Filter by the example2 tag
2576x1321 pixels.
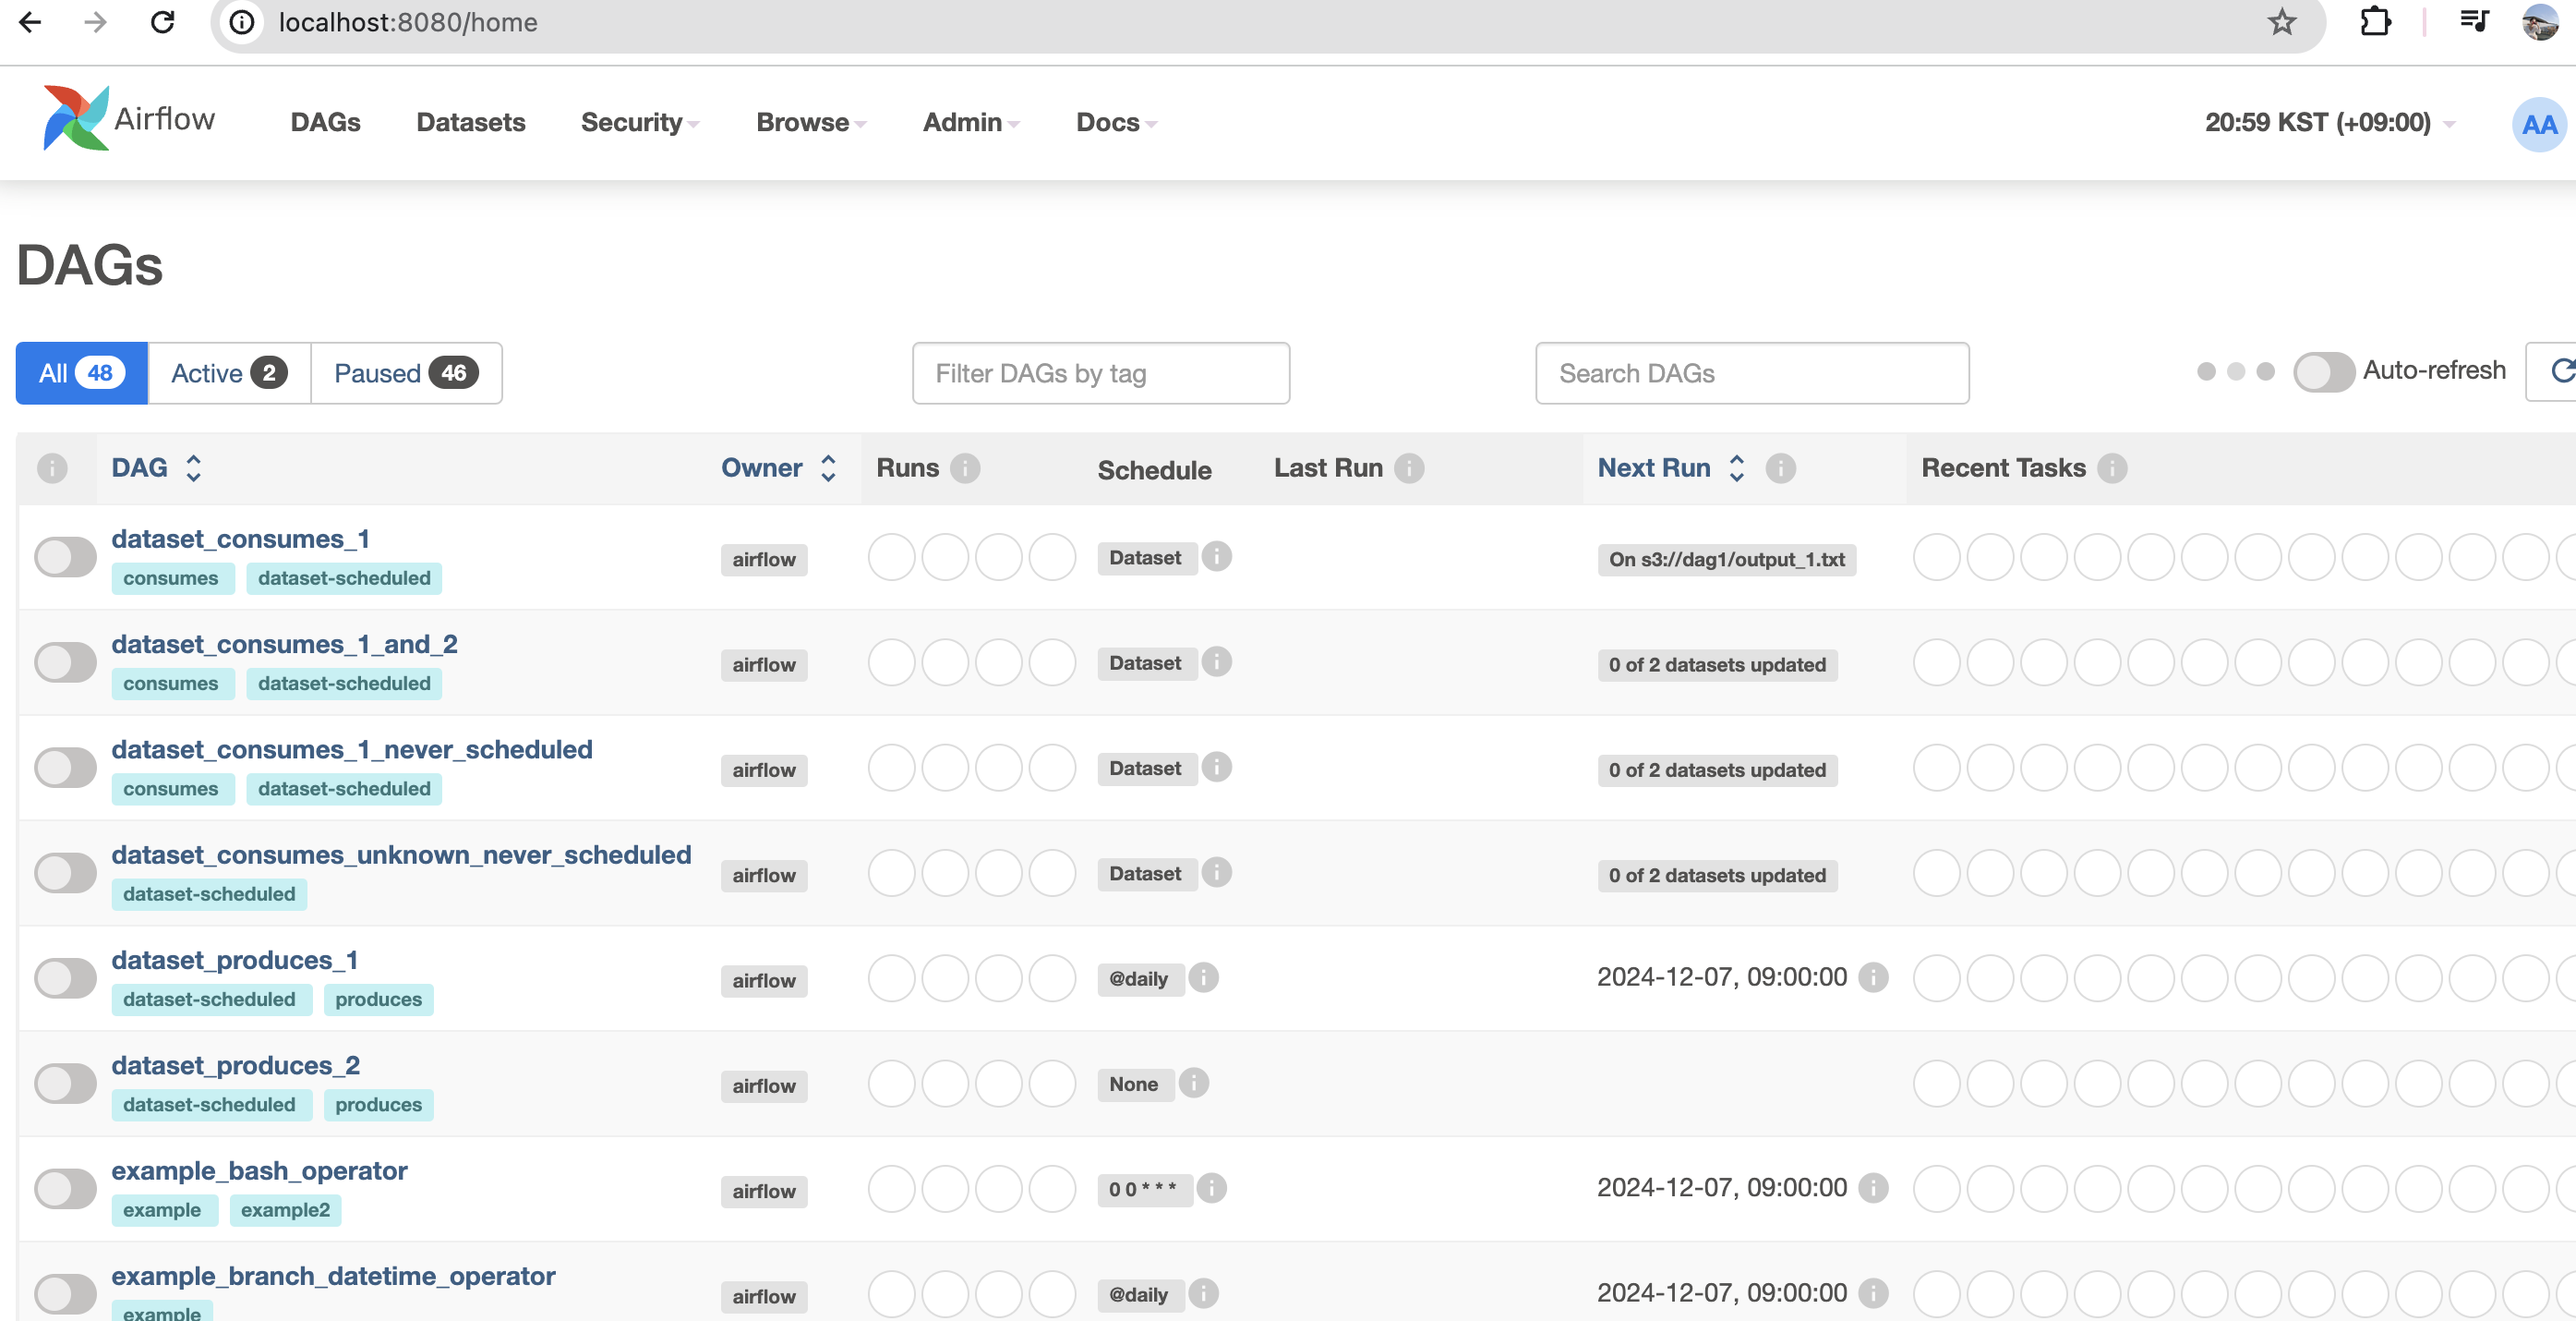pyautogui.click(x=285, y=1210)
